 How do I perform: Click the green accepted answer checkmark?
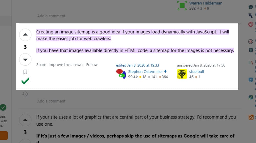[25, 81]
